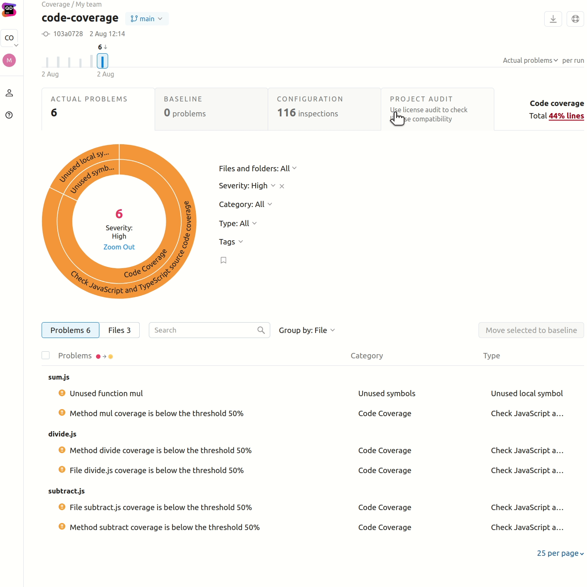
Task: Open the Group by: File dropdown
Action: tap(307, 330)
